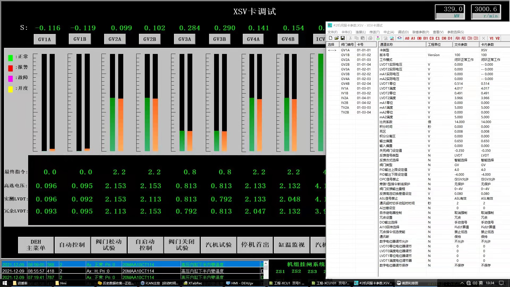The height and width of the screenshot is (287, 510).
Task: Select valve GV3B row in list
Action: (x=345, y=74)
